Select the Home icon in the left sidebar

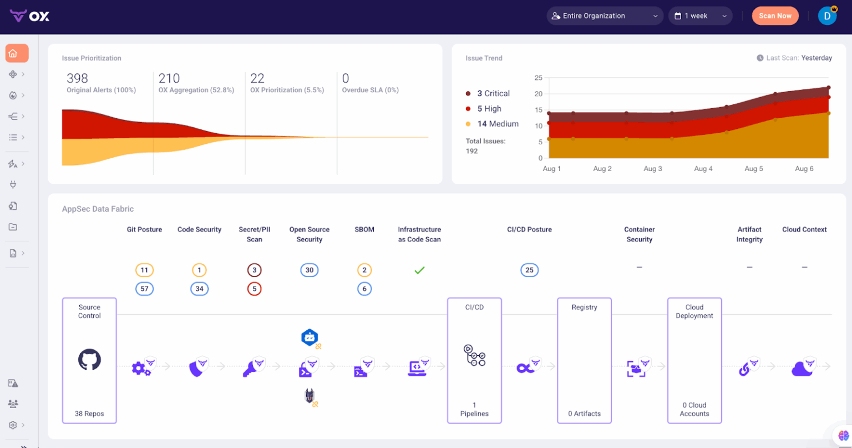pyautogui.click(x=17, y=53)
